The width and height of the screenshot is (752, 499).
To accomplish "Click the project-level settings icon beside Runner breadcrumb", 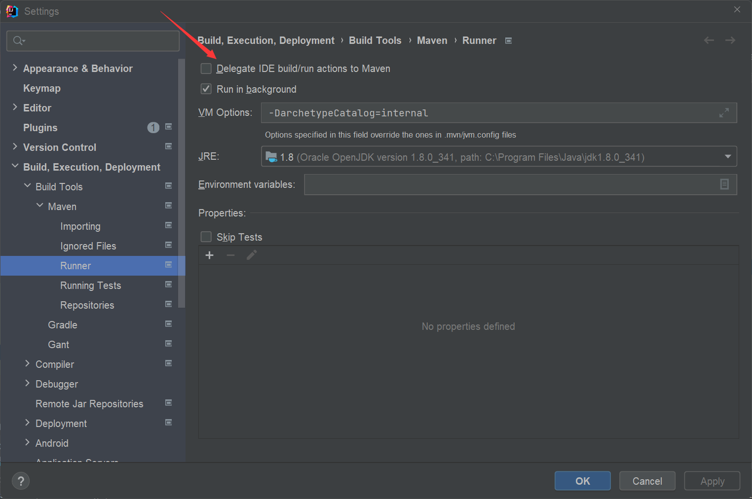I will pos(509,40).
